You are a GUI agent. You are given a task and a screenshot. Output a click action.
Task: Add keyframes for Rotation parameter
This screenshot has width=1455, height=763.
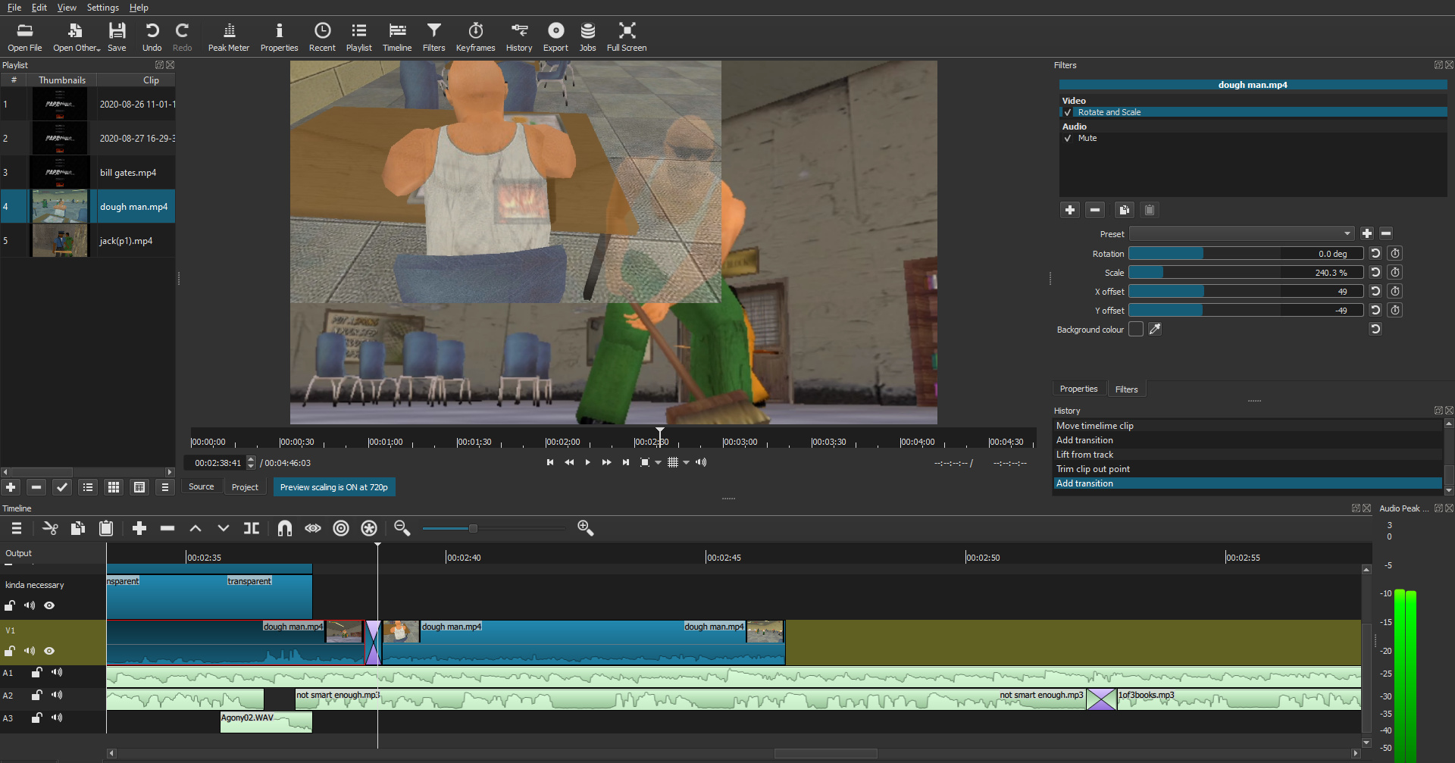click(x=1395, y=253)
